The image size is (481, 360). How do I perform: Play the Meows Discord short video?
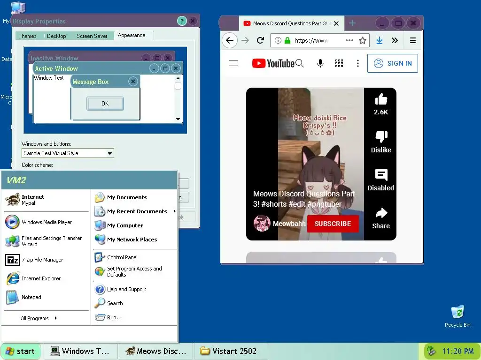321,164
